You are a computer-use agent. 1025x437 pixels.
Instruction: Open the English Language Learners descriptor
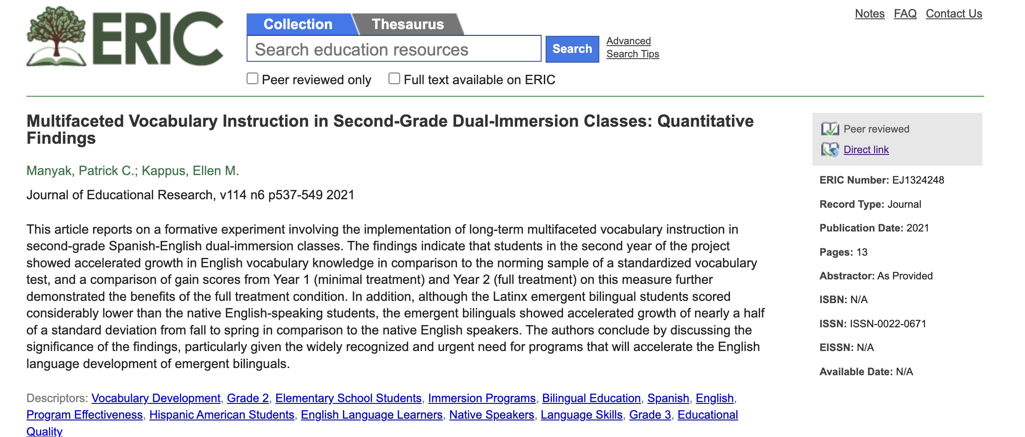click(372, 415)
